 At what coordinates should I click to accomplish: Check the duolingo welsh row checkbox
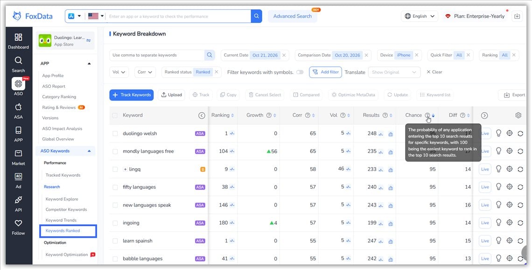pyautogui.click(x=115, y=134)
